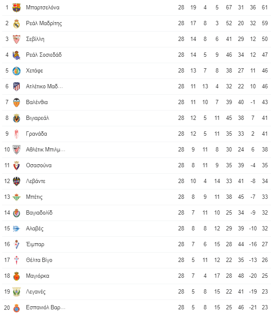Click the Real Betis green crest

tap(17, 197)
